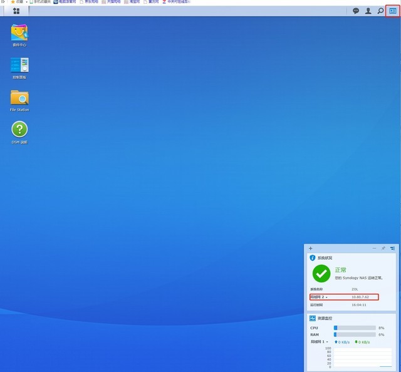Click the green system health checkmark
401x372 pixels.
point(321,273)
